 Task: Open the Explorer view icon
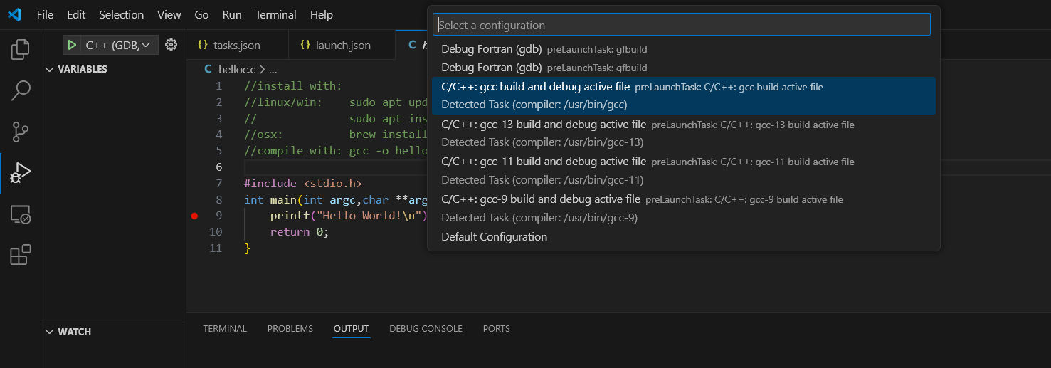coord(20,49)
